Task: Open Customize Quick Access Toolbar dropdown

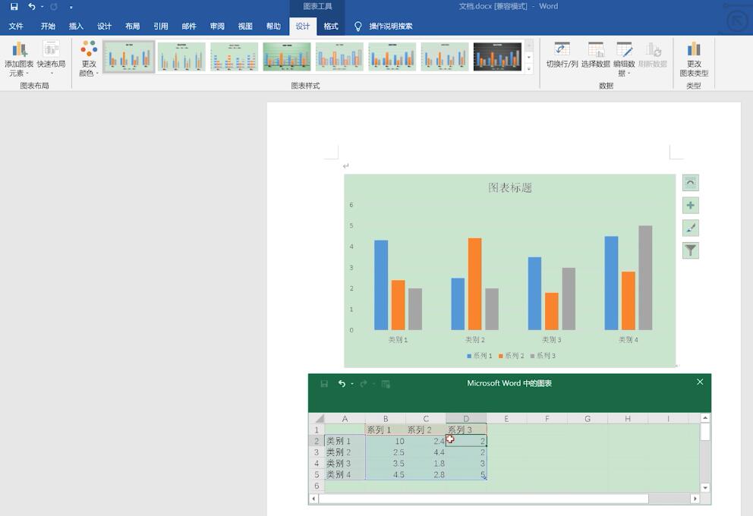Action: (71, 7)
